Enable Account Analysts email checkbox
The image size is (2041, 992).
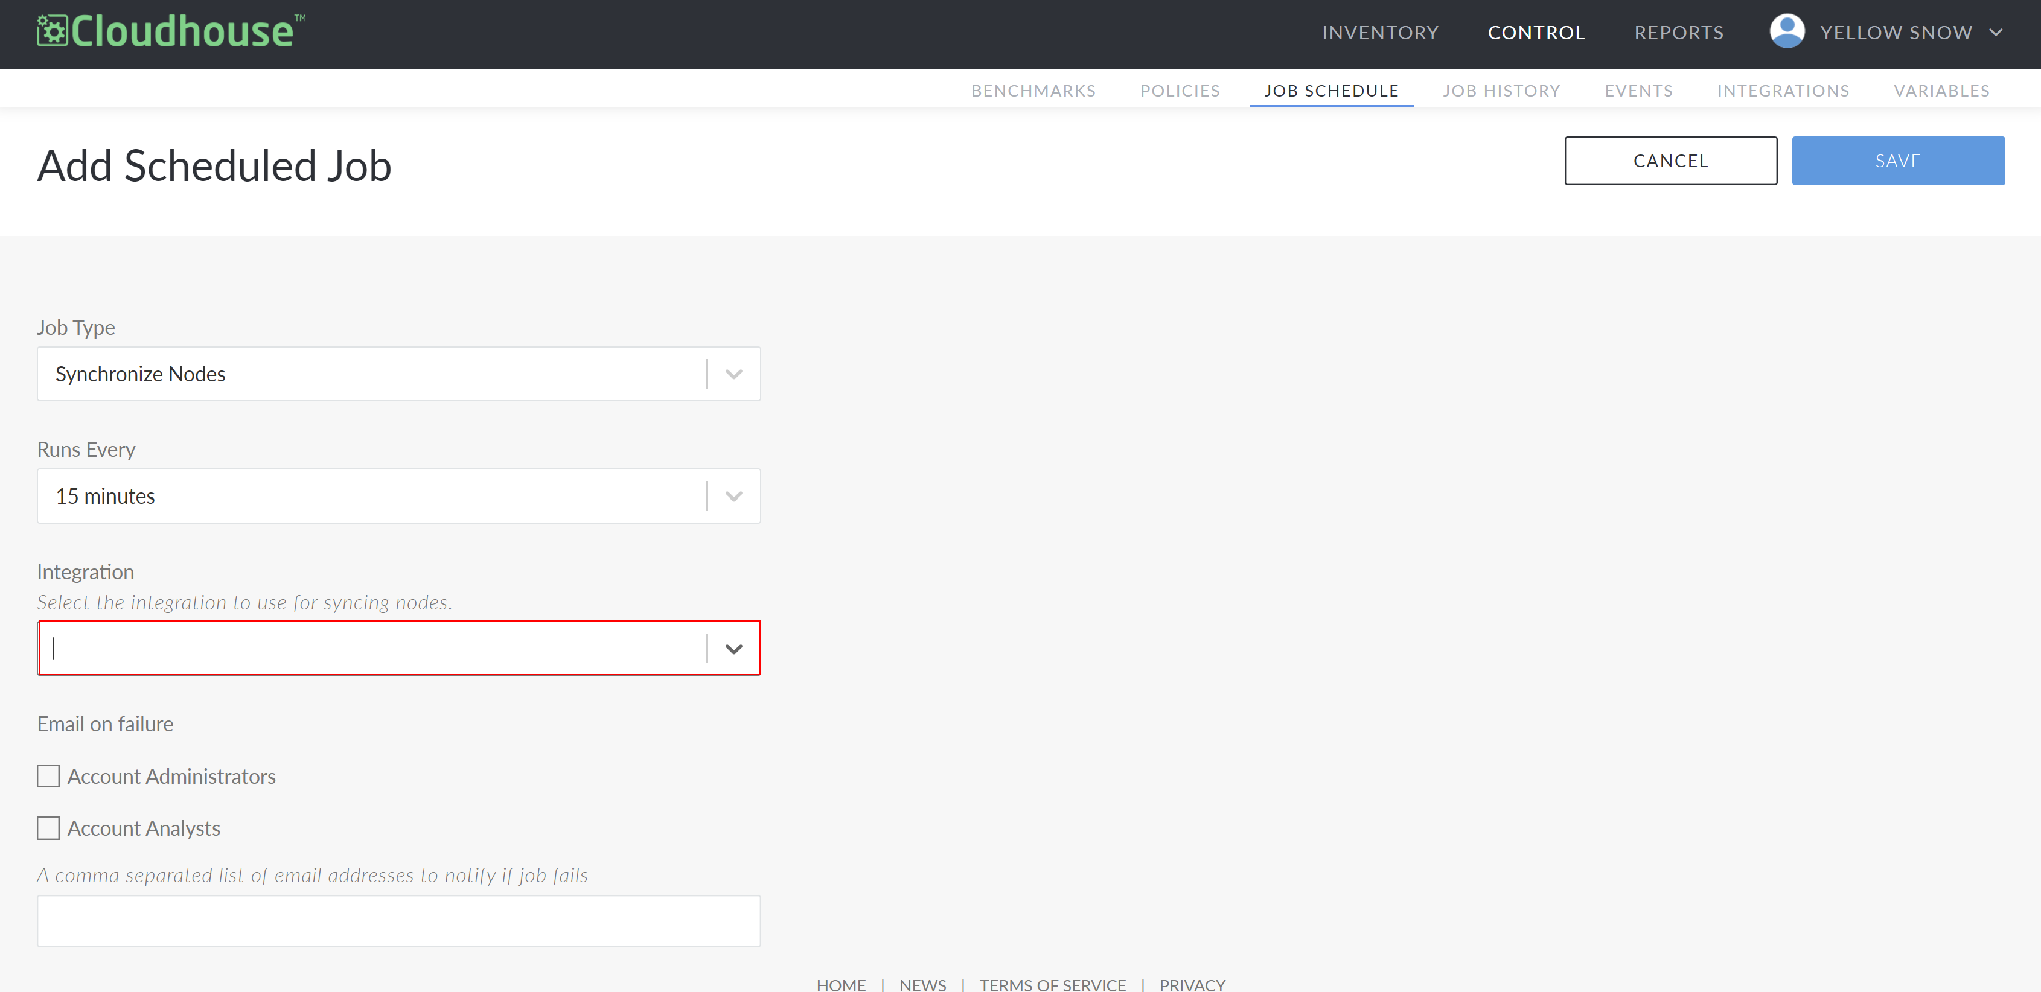pyautogui.click(x=48, y=828)
